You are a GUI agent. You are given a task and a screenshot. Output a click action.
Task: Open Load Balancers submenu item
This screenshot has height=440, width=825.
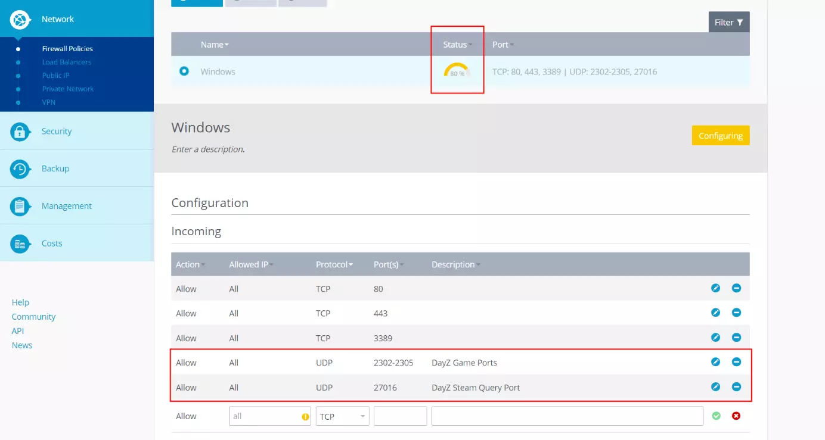click(x=67, y=62)
